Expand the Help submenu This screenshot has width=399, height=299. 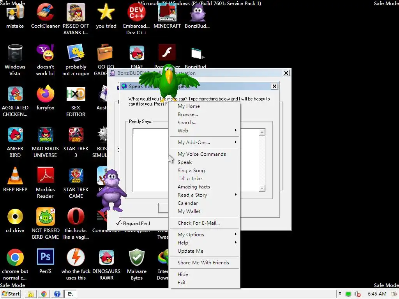[x=205, y=243]
